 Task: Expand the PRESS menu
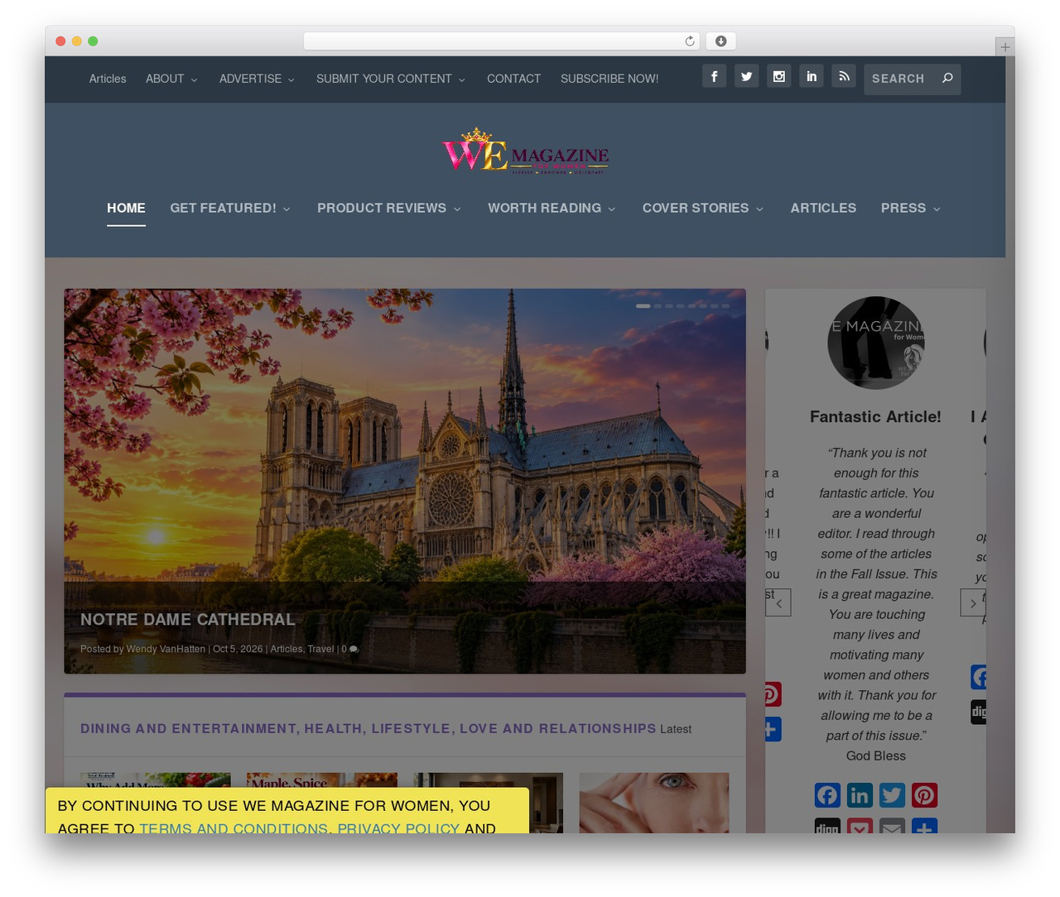coord(911,209)
